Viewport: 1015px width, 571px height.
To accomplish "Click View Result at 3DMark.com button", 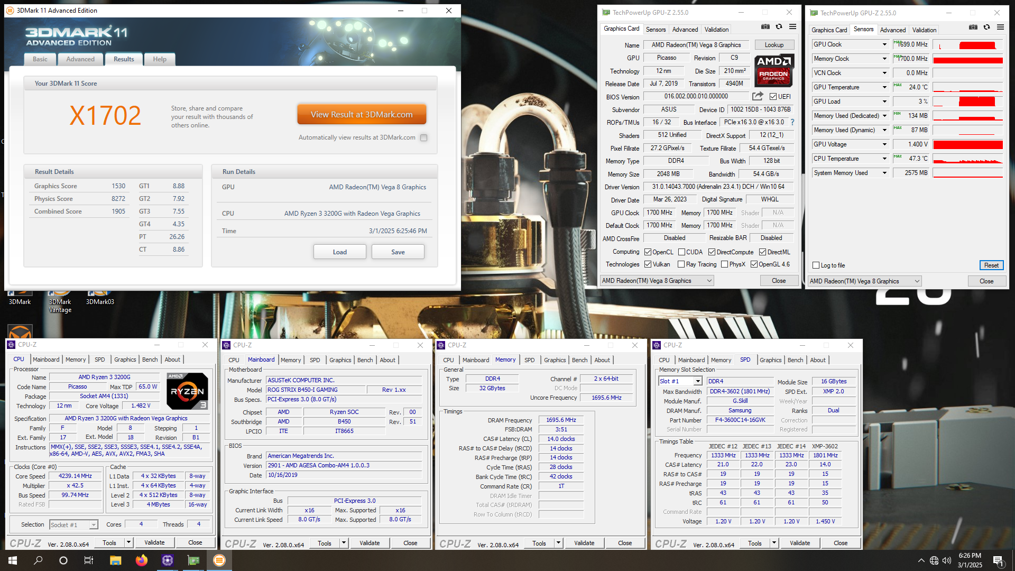I will click(362, 114).
